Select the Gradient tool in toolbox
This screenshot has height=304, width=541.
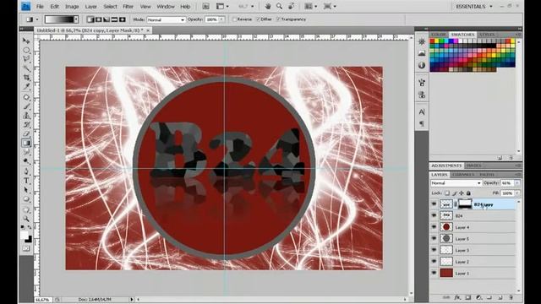(x=26, y=143)
